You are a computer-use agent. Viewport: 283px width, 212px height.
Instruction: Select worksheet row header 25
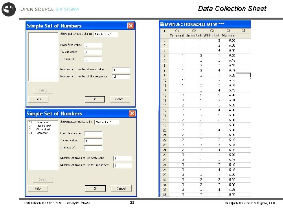point(164,155)
